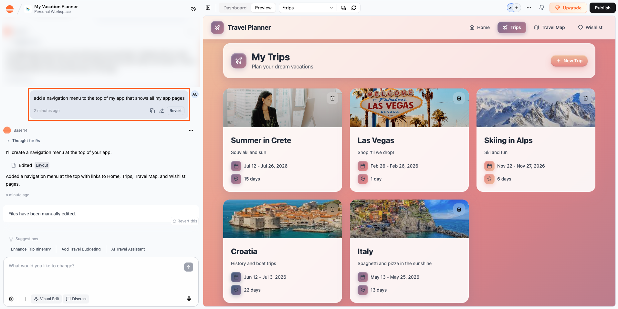618x309 pixels.
Task: Refresh the app preview
Action: 354,8
